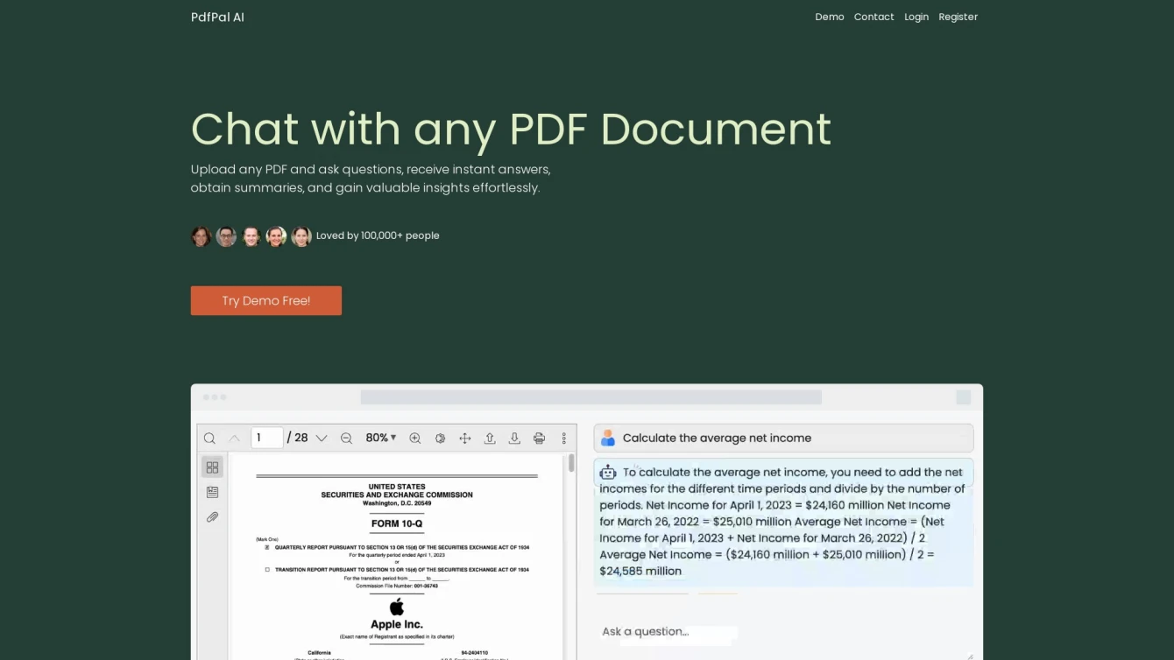Viewport: 1174px width, 660px height.
Task: Click the 'Washington, D.C. 20549' line
Action: [397, 503]
